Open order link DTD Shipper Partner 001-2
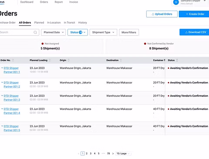 [x=12, y=85]
